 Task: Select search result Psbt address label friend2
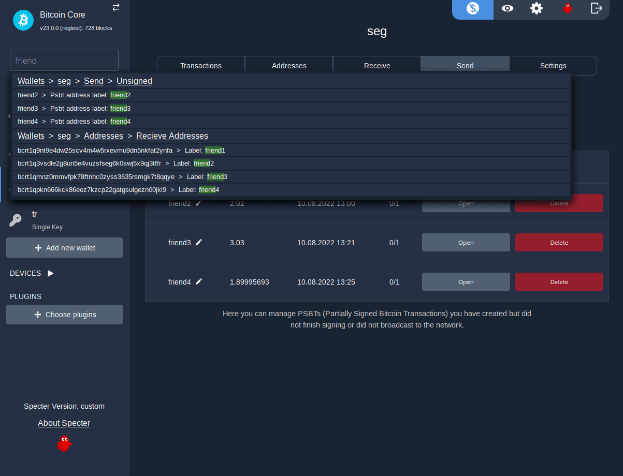[291, 95]
